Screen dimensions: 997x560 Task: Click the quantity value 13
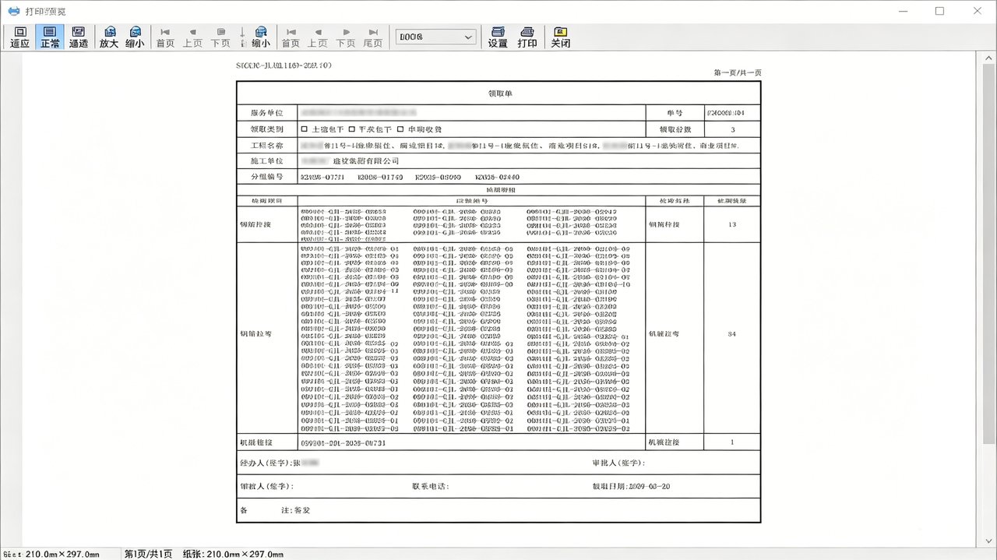click(x=731, y=224)
